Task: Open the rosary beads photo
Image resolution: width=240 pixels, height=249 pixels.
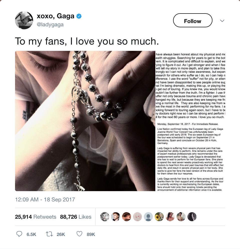Action: coord(85,121)
